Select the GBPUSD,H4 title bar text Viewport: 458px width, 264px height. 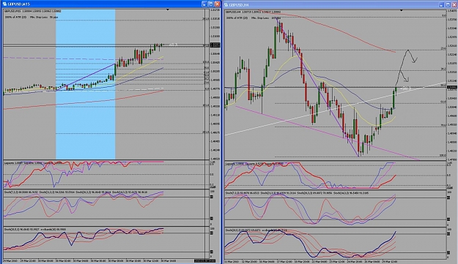tap(239, 5)
